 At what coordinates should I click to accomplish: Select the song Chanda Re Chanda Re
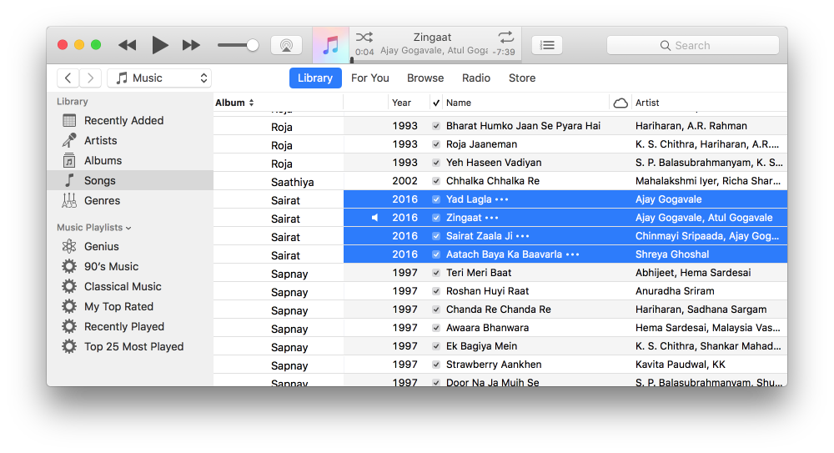tap(499, 310)
